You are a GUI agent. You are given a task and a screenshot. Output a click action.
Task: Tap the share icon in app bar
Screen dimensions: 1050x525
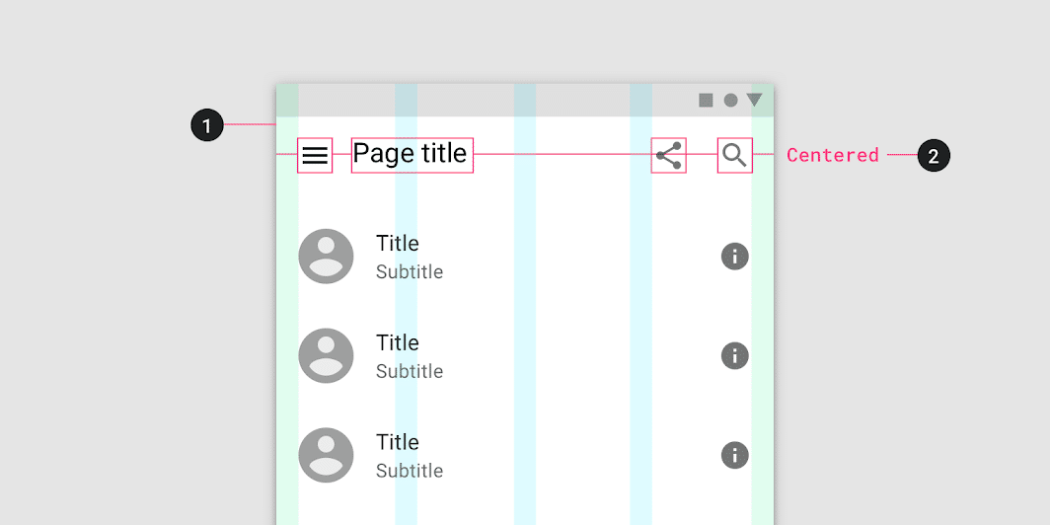pos(668,155)
